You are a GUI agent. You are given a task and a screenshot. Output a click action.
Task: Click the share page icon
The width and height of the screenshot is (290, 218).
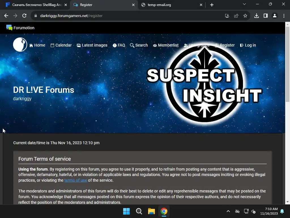click(236, 16)
